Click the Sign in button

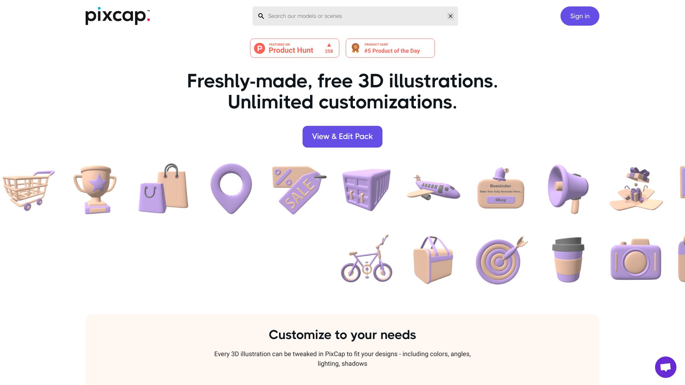click(580, 16)
